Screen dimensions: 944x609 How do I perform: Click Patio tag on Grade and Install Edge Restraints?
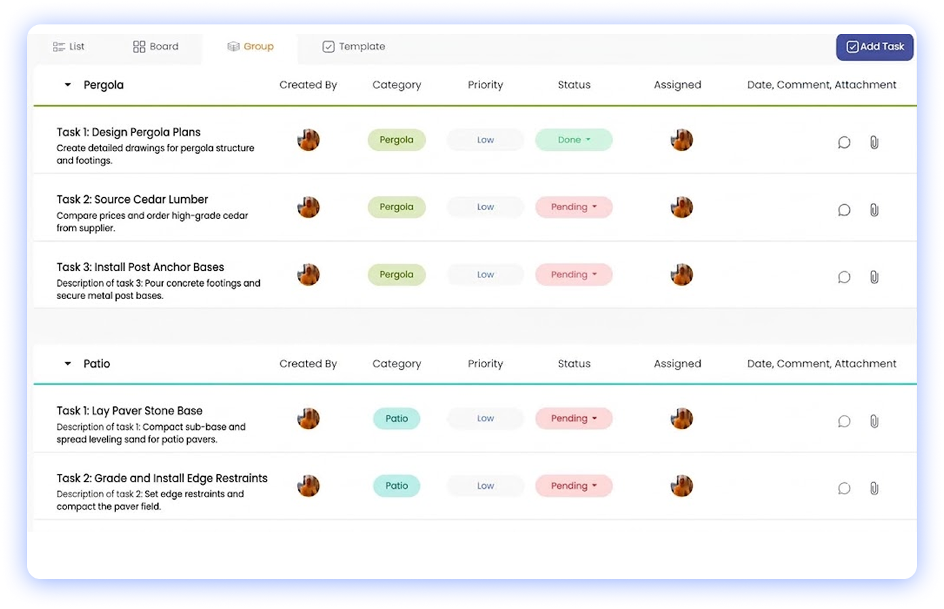[397, 486]
